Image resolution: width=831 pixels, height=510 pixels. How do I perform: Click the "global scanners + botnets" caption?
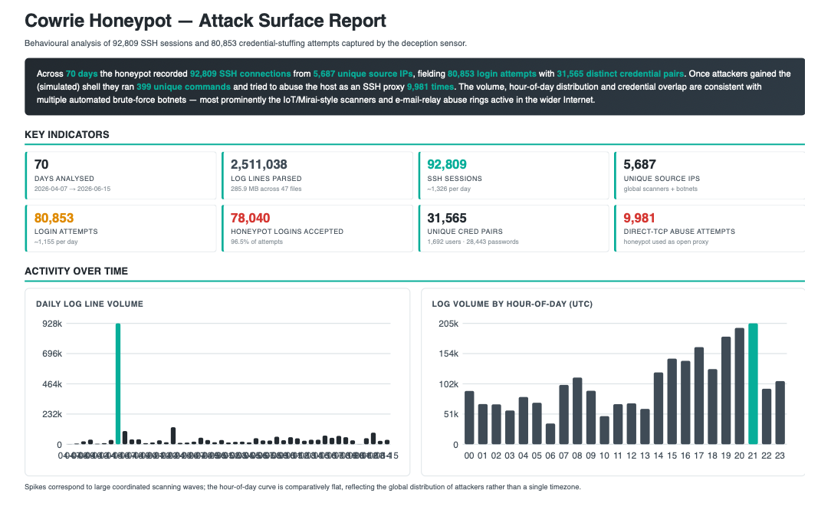coord(660,189)
